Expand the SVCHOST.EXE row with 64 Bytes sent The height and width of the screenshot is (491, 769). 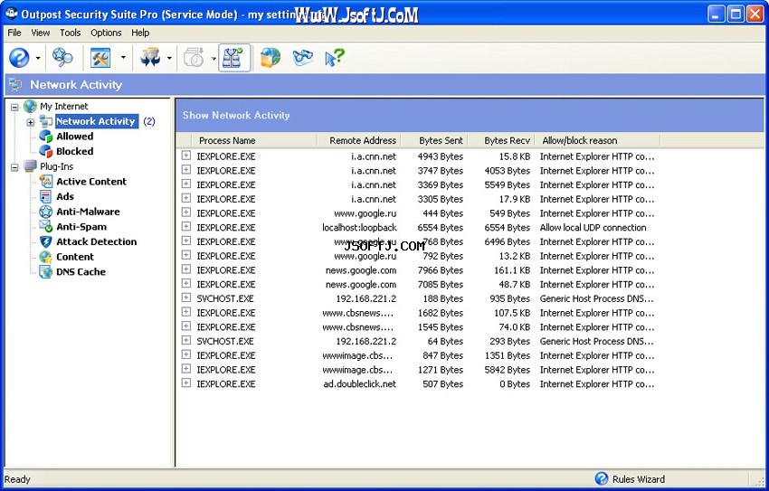[185, 340]
